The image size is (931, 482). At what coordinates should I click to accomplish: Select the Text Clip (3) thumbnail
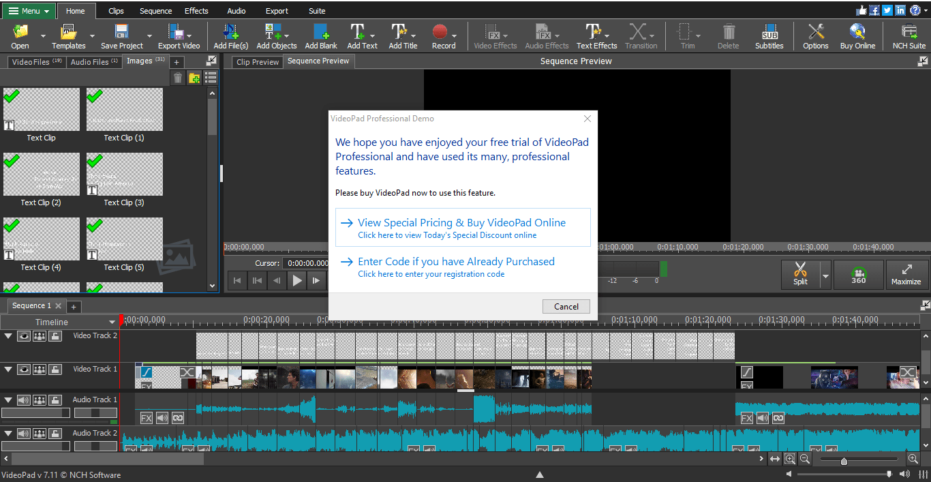(124, 174)
